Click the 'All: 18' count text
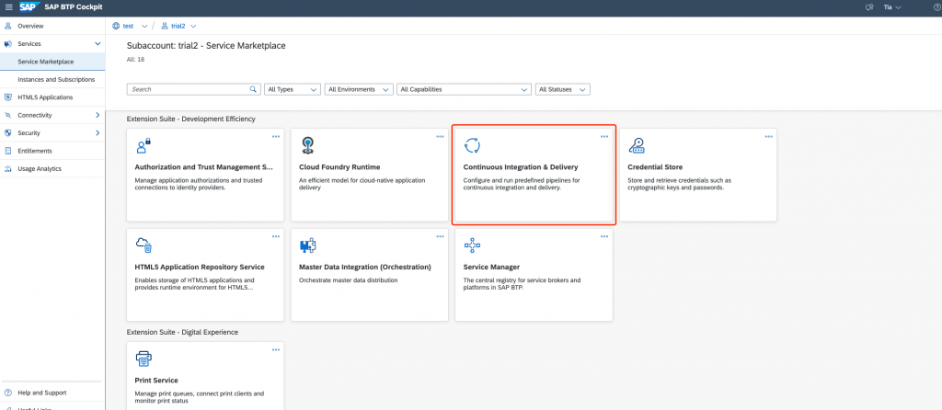Viewport: 942px width, 410px height. pyautogui.click(x=136, y=60)
